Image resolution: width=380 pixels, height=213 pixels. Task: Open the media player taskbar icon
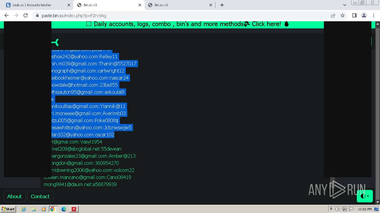click(x=43, y=209)
